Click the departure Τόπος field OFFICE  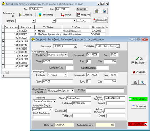(58, 61)
